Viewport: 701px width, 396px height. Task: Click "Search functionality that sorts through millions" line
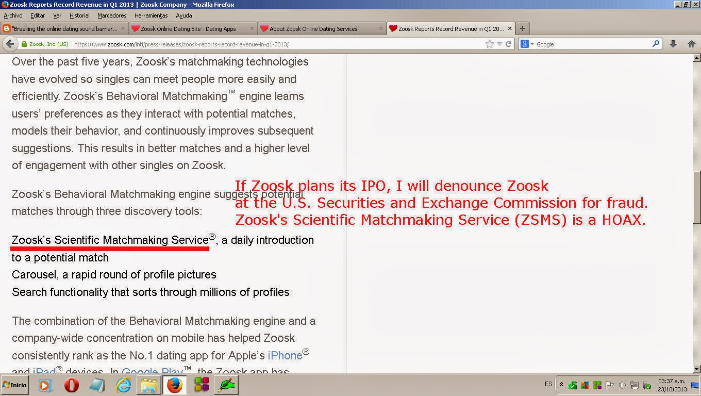(151, 292)
